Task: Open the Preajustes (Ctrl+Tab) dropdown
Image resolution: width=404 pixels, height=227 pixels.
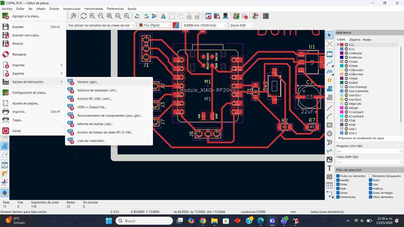Action: tap(369, 151)
